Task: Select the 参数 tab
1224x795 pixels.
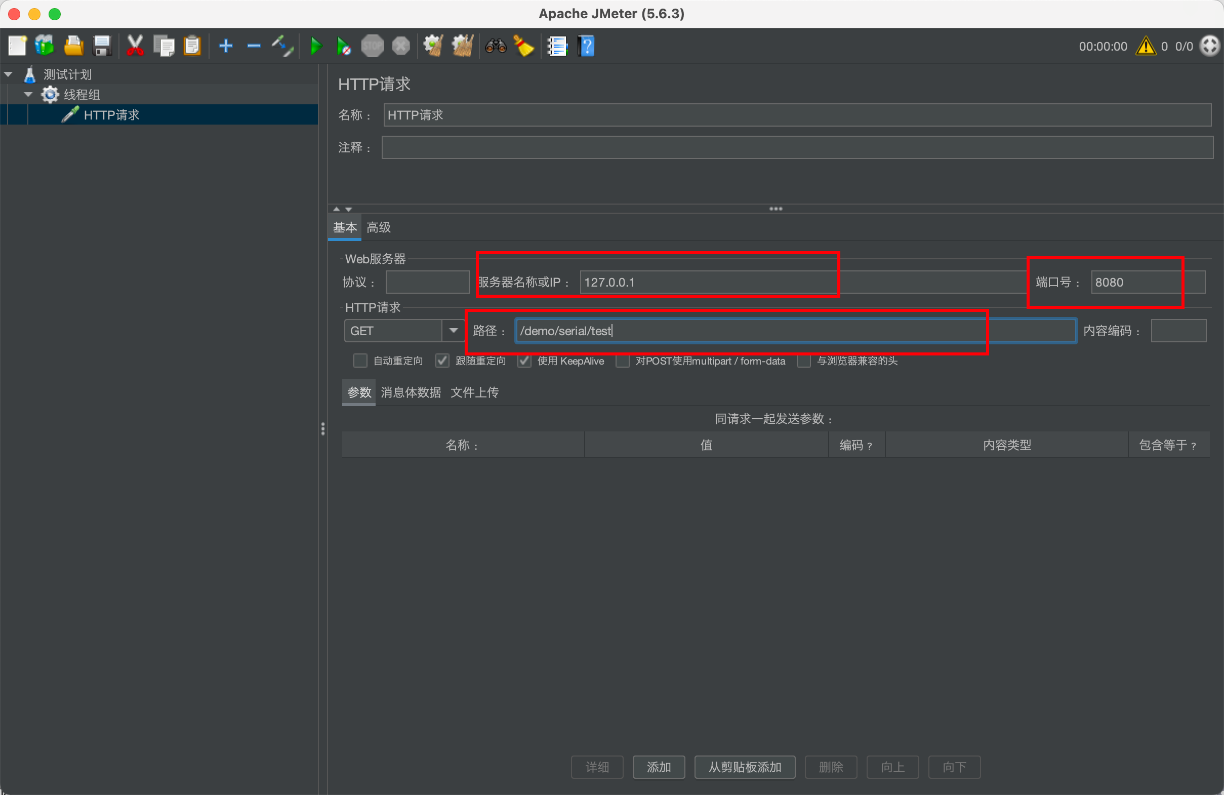Action: coord(359,392)
